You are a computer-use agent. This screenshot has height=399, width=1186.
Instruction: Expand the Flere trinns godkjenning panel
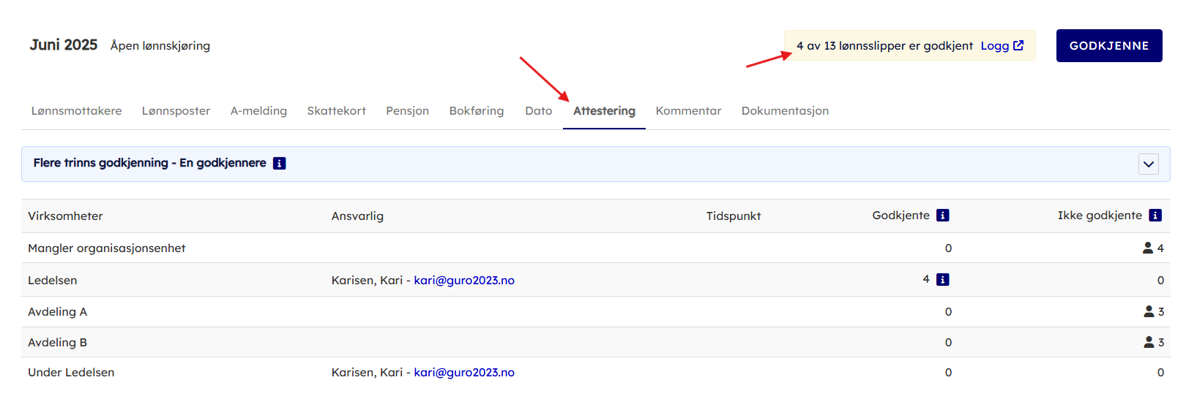1149,164
